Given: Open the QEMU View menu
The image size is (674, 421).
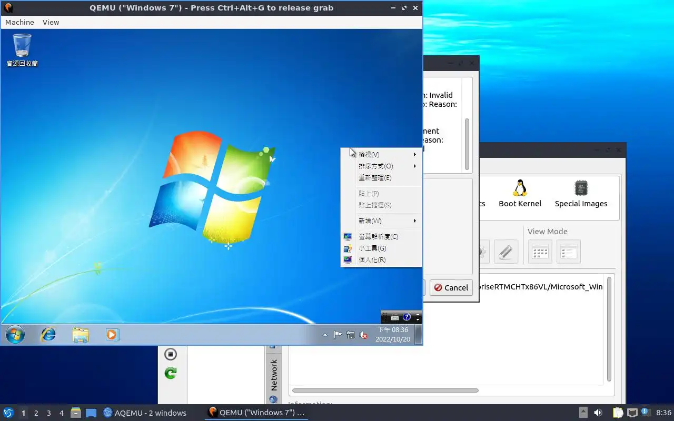Looking at the screenshot, I should [51, 22].
